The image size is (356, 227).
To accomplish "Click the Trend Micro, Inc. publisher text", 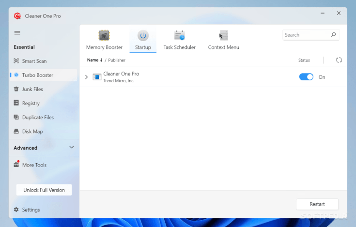I will 119,81.
